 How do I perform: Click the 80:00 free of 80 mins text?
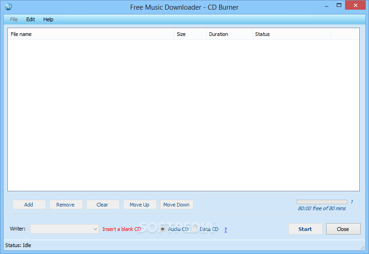[321, 208]
